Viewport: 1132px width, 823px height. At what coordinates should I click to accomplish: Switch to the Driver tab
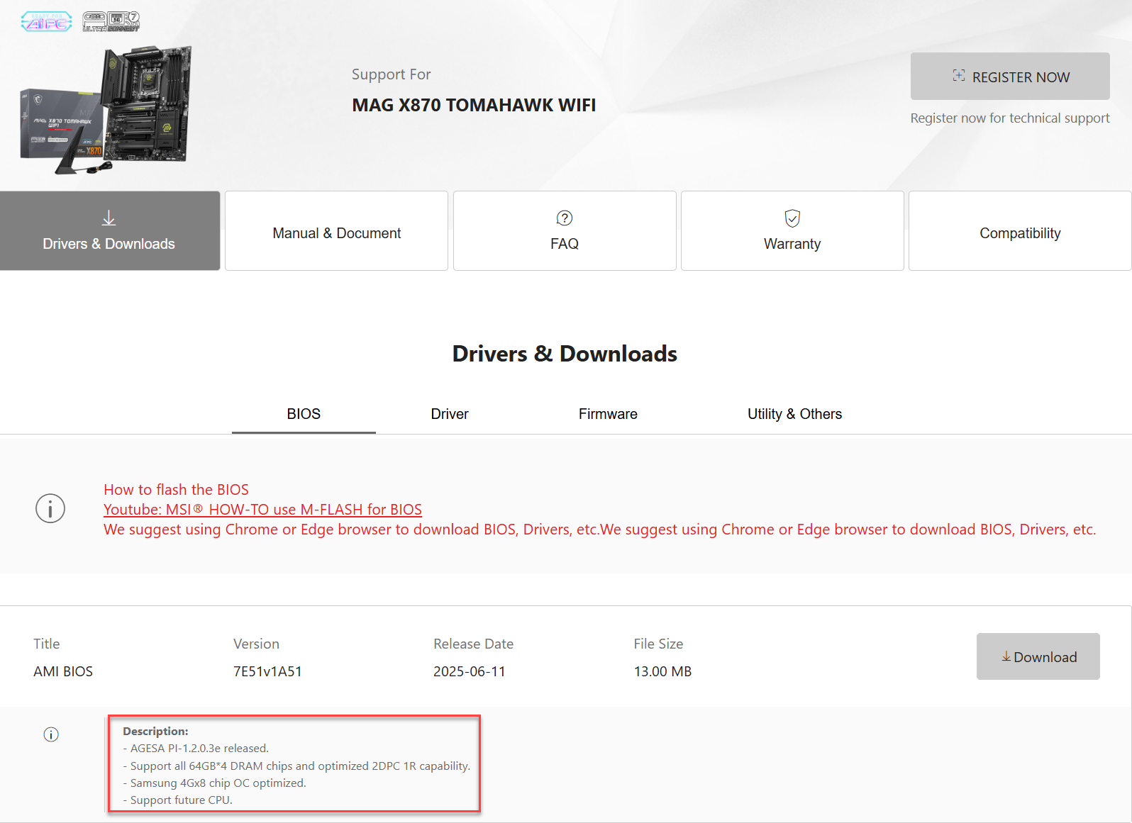pos(450,414)
